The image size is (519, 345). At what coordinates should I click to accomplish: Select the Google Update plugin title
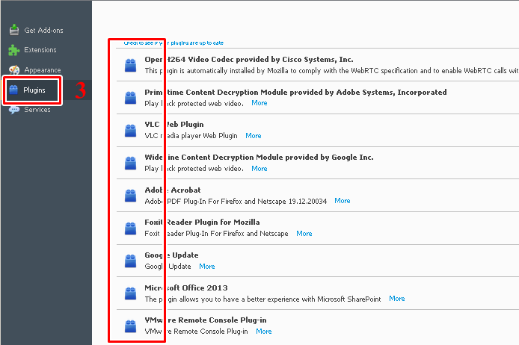(x=171, y=255)
